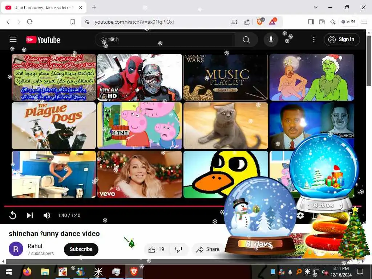
Task: Start voice search with microphone icon
Action: tap(271, 40)
